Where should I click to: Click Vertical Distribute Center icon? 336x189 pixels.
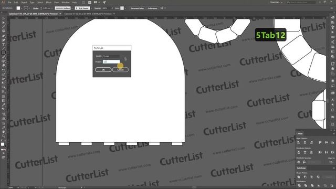(x=305, y=152)
